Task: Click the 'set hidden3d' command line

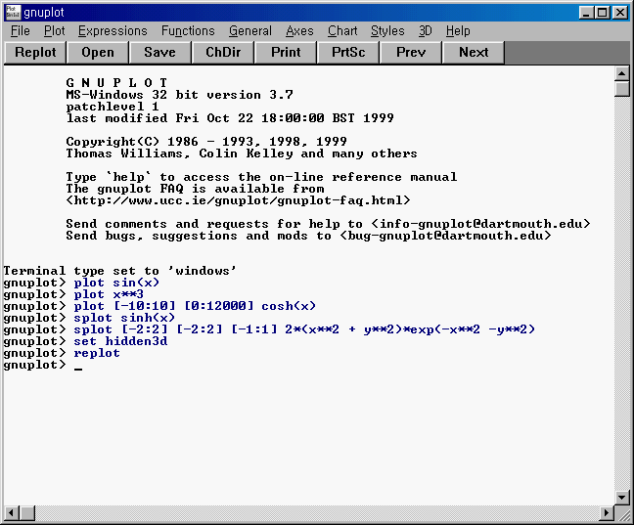Action: click(x=120, y=341)
